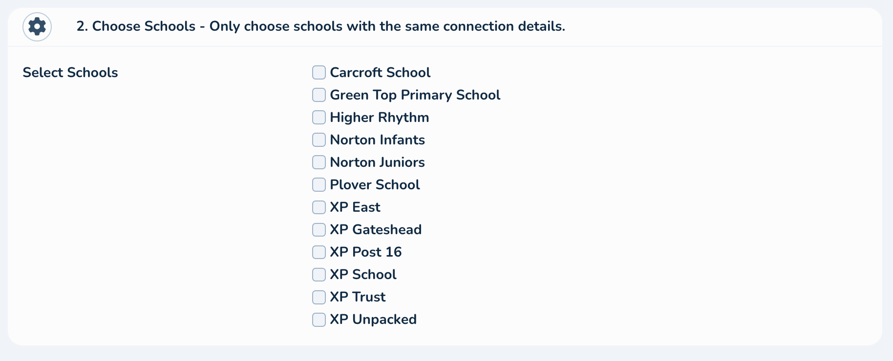Click the Choose Schools section heading
The width and height of the screenshot is (893, 361).
click(x=320, y=26)
